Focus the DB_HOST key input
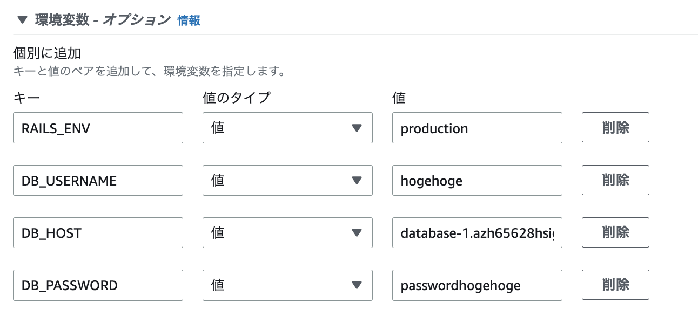The height and width of the screenshot is (316, 698). [98, 232]
